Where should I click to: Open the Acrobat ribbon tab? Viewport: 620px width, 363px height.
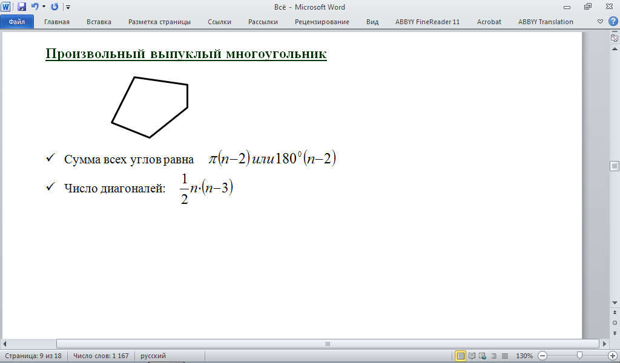point(489,22)
